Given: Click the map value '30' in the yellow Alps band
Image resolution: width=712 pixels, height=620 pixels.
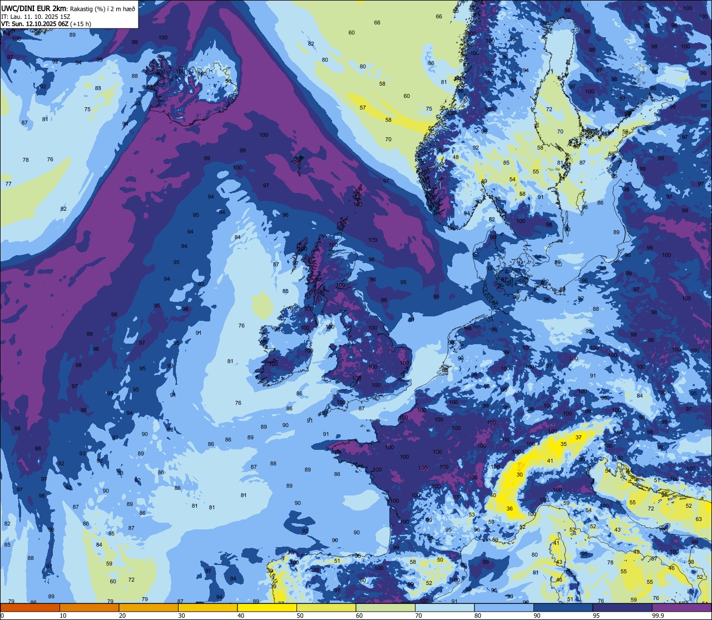Looking at the screenshot, I should point(520,474).
